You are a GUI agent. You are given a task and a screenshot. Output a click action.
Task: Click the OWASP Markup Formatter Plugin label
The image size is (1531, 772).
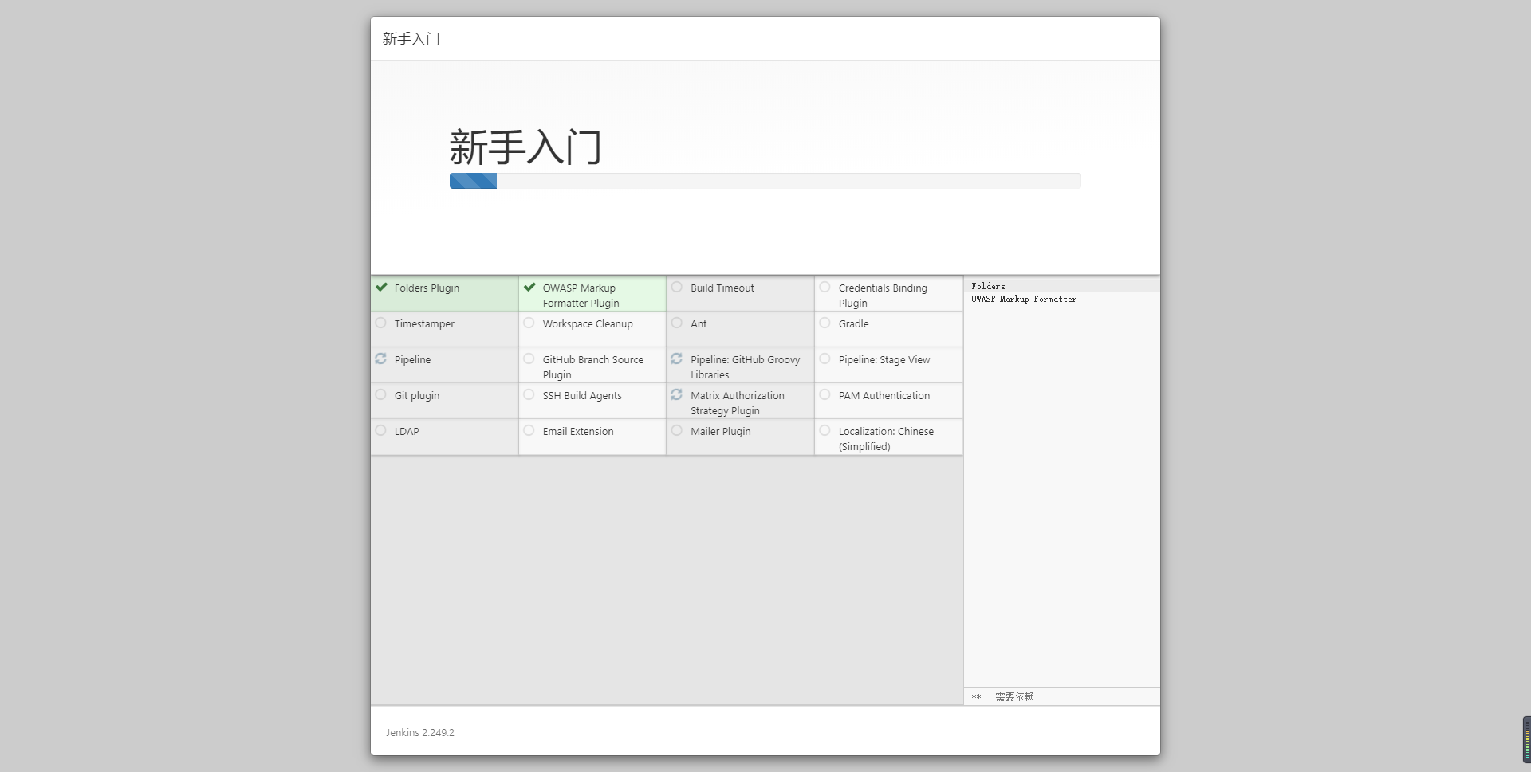tap(581, 296)
